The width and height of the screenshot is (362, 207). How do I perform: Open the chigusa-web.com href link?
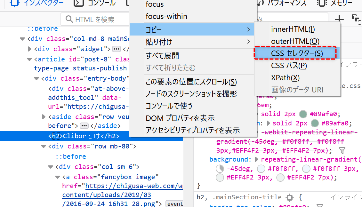(123, 195)
